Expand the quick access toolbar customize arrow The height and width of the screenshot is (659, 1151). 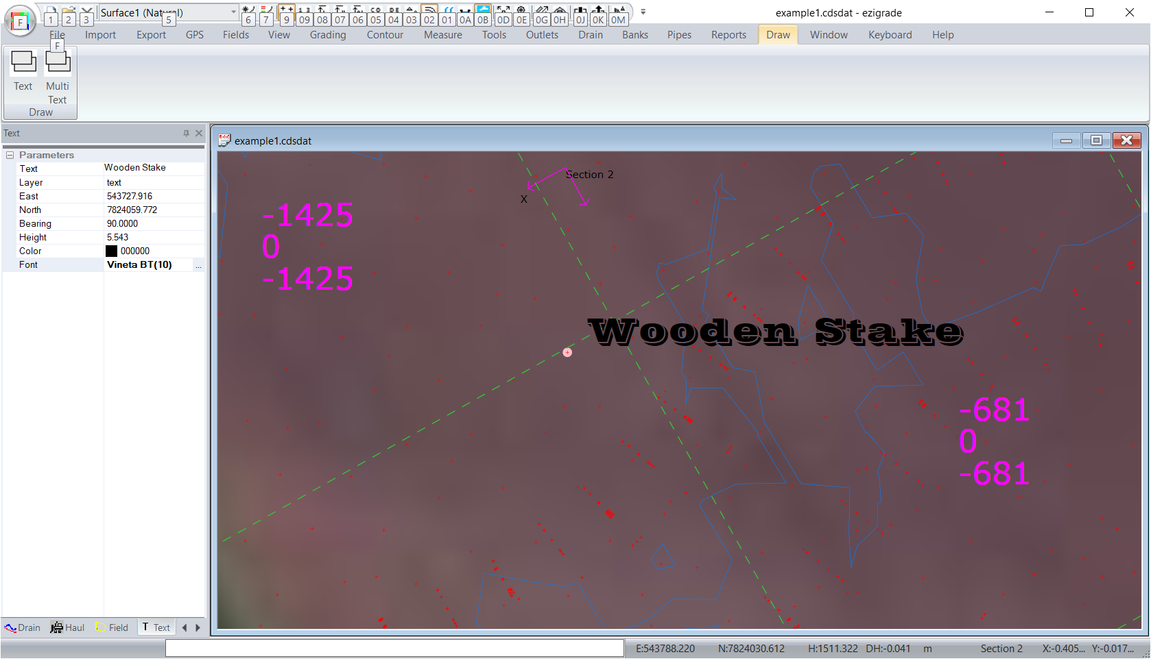coord(643,12)
